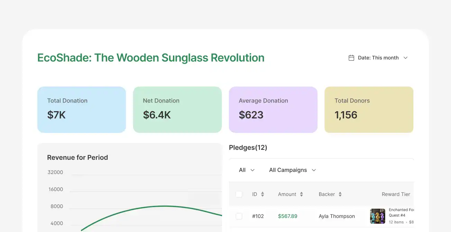
Task: Open backer Ayla Thompson
Action: [x=337, y=216]
